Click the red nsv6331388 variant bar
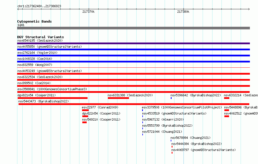Screen dimensions: 258x164 (x=118, y=98)
